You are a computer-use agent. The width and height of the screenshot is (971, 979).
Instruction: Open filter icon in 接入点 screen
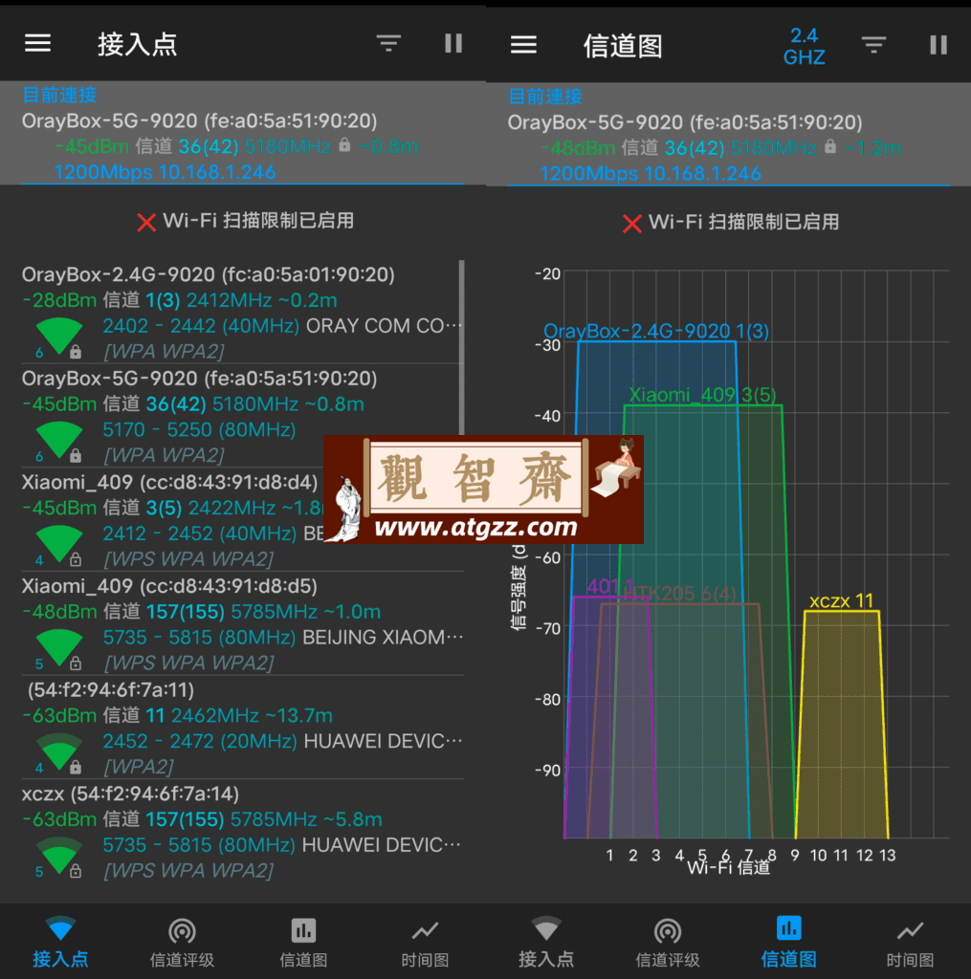click(x=388, y=43)
